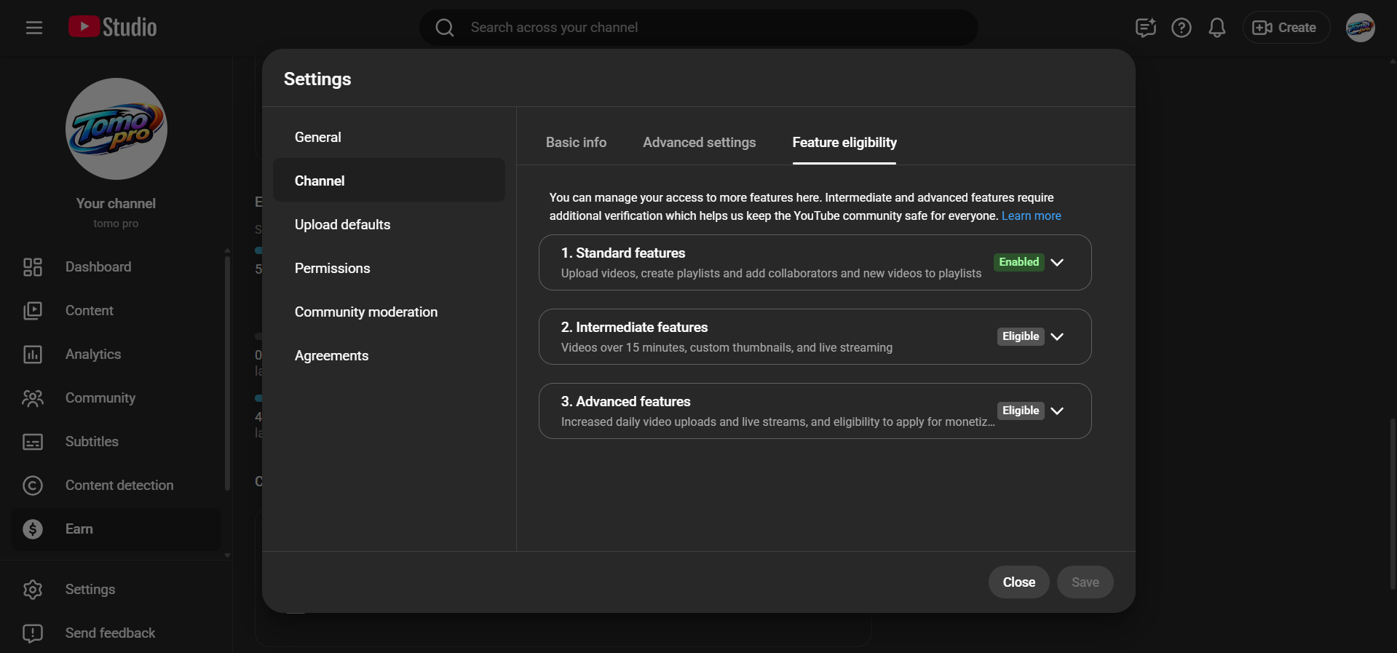Click the Dashboard sidebar icon
The width and height of the screenshot is (1397, 653).
point(33,267)
